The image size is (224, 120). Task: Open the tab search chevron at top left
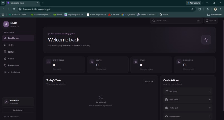[x=3, y=3]
